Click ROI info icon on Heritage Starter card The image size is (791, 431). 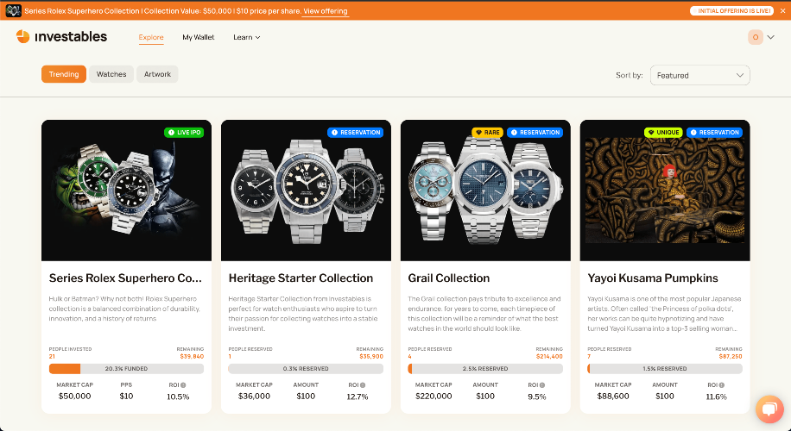tap(363, 385)
